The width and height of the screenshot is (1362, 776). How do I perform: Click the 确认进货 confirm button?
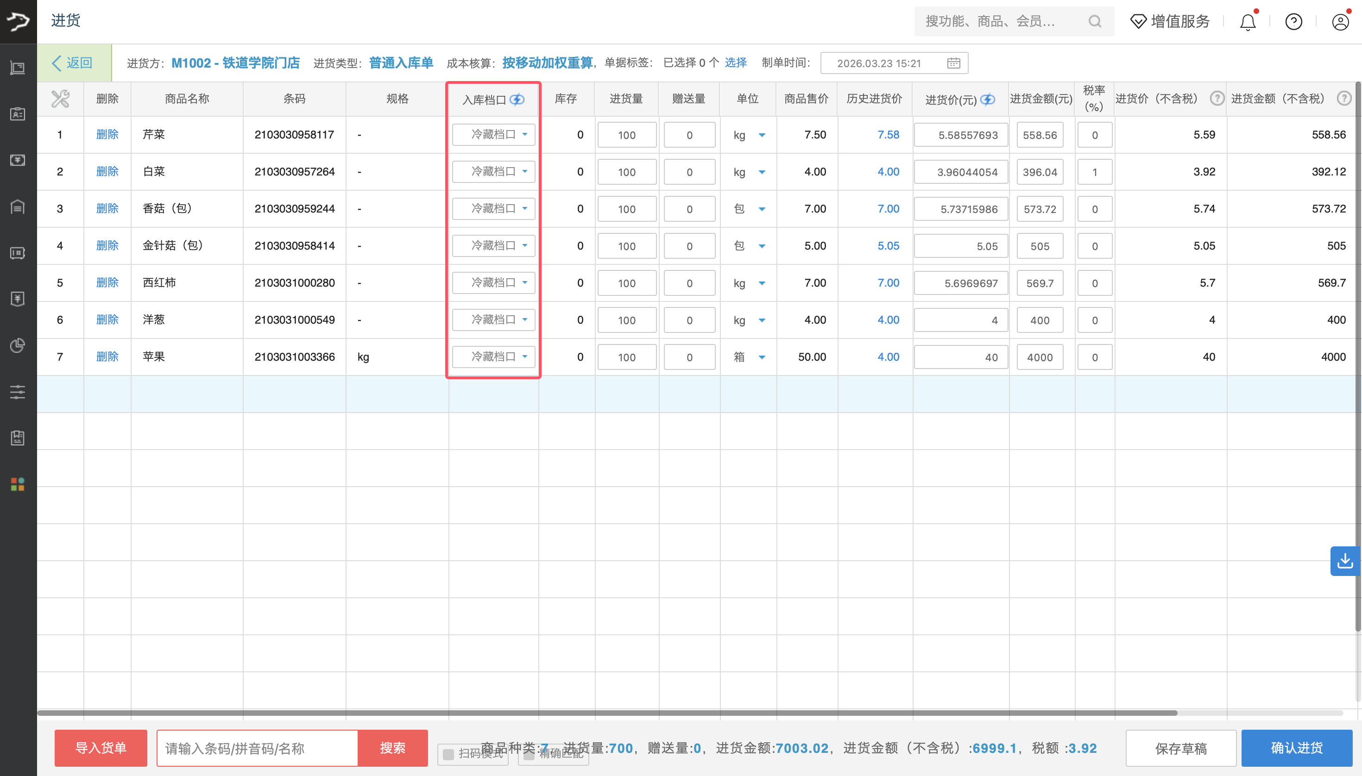pos(1296,748)
